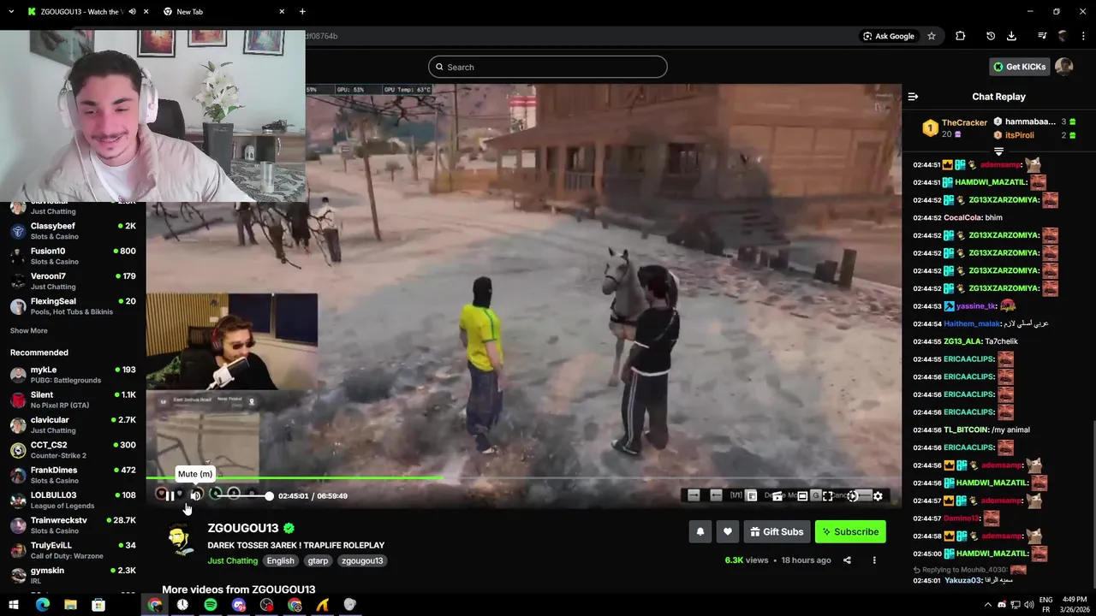1096x616 pixels.
Task: Click CocalCola username in chat
Action: click(962, 217)
